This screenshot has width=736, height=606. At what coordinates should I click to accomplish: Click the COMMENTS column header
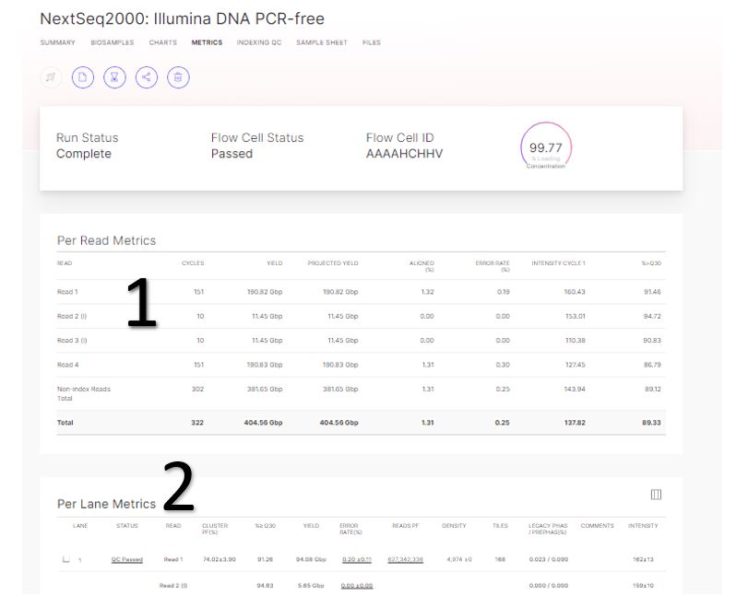[x=597, y=525]
